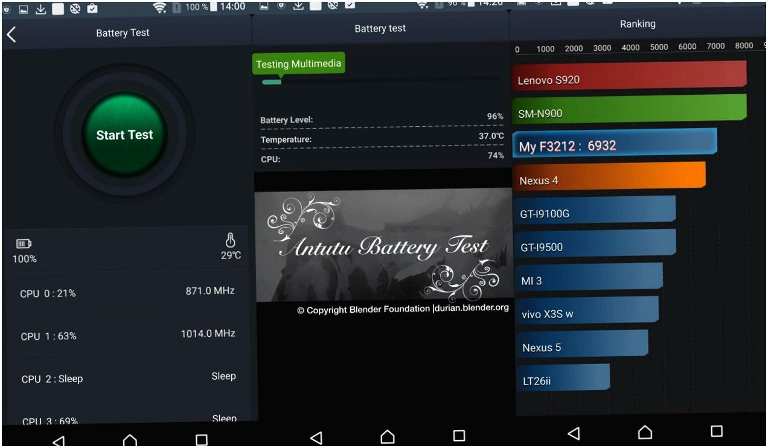Tap the battery icon showing 100%
The image size is (768, 448).
(x=24, y=244)
